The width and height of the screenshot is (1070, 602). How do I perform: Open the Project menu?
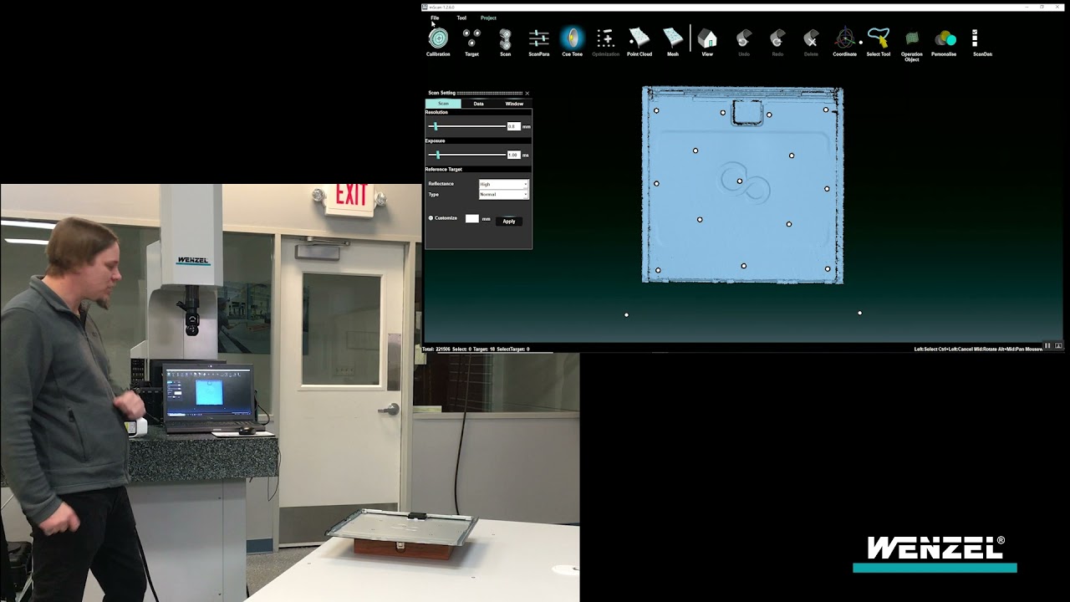(x=488, y=18)
